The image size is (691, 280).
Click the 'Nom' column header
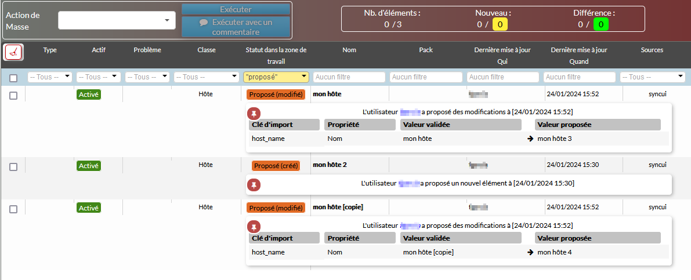point(349,50)
